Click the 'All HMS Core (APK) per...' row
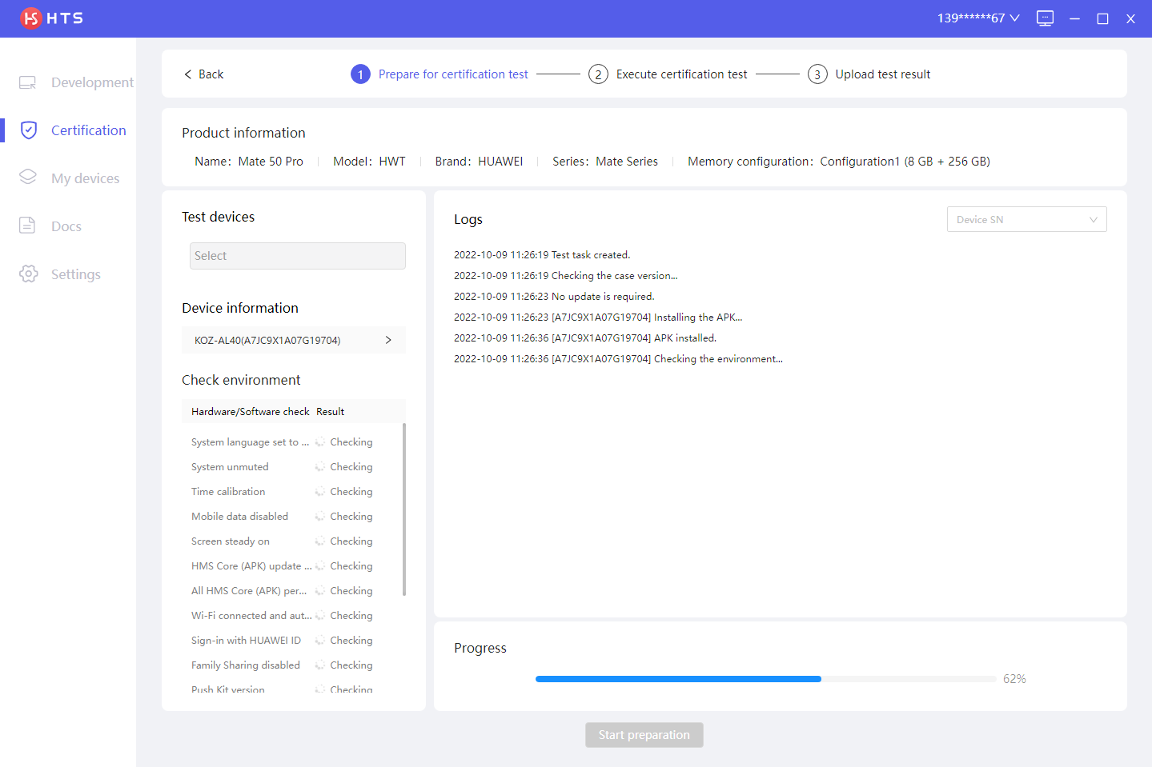The height and width of the screenshot is (767, 1152). [x=293, y=591]
